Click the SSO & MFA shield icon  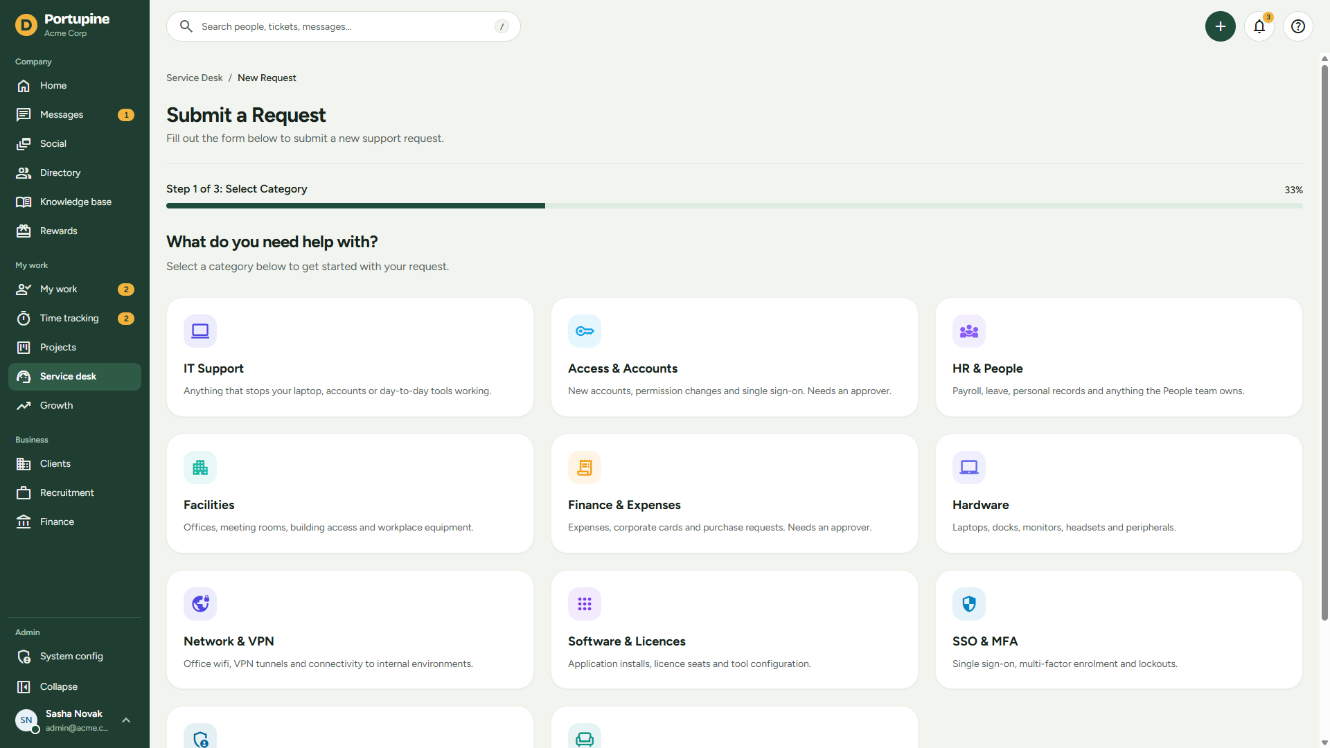click(x=969, y=604)
